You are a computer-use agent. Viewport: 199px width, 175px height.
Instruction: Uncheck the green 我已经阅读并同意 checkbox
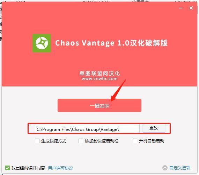[x=7, y=168]
